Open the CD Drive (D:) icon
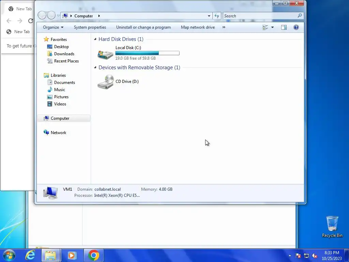The width and height of the screenshot is (349, 262). 105,82
